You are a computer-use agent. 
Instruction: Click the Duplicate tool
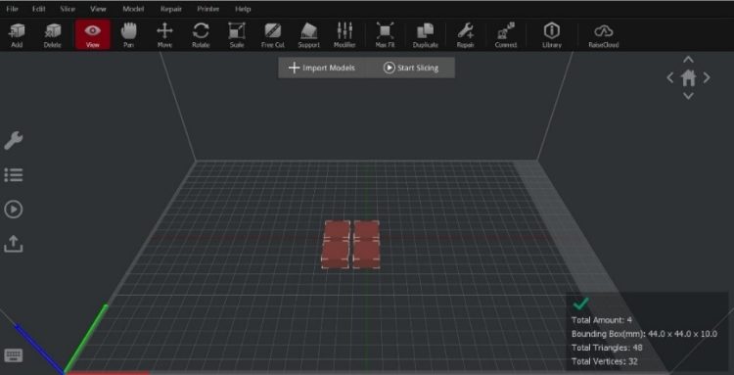pos(426,34)
